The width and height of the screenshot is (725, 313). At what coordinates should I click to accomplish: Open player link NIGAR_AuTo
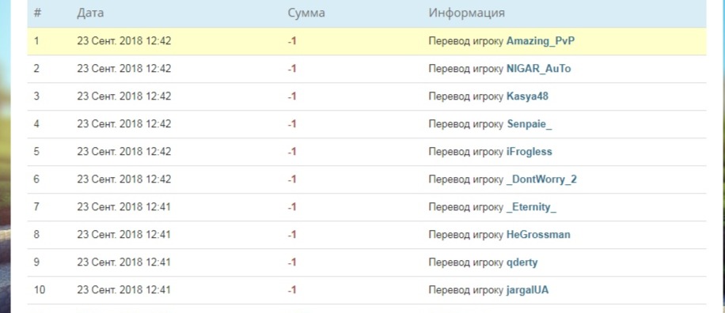(x=539, y=69)
